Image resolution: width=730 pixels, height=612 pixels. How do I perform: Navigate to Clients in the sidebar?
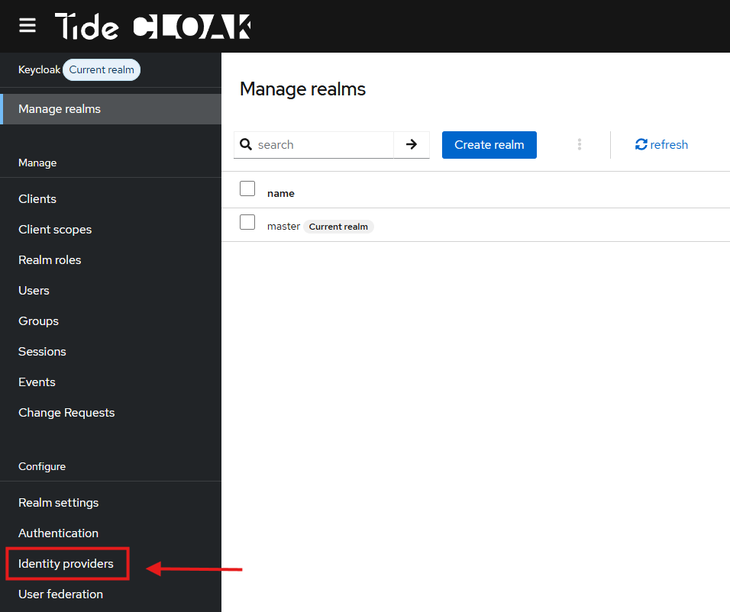click(37, 198)
